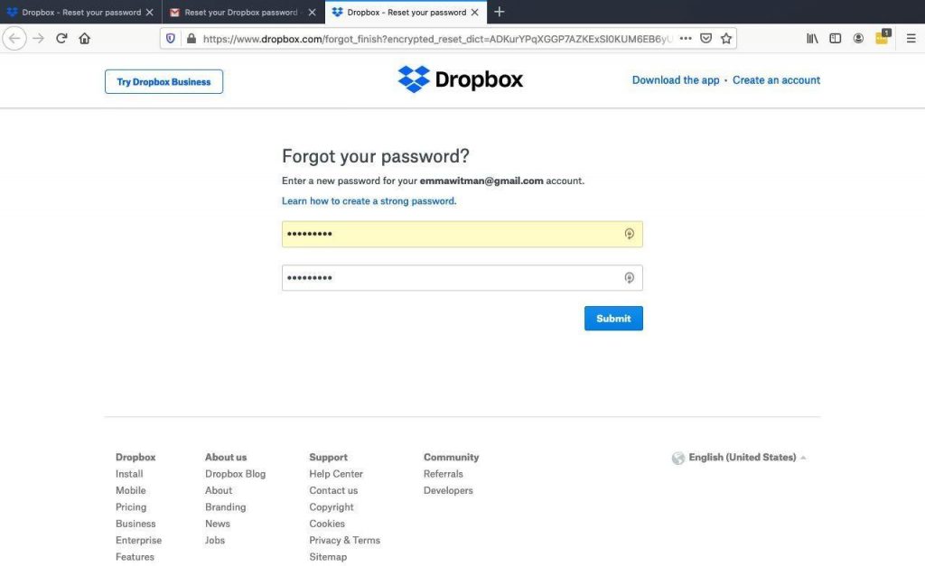Open the Create an account link
The image size is (925, 566).
tap(776, 80)
